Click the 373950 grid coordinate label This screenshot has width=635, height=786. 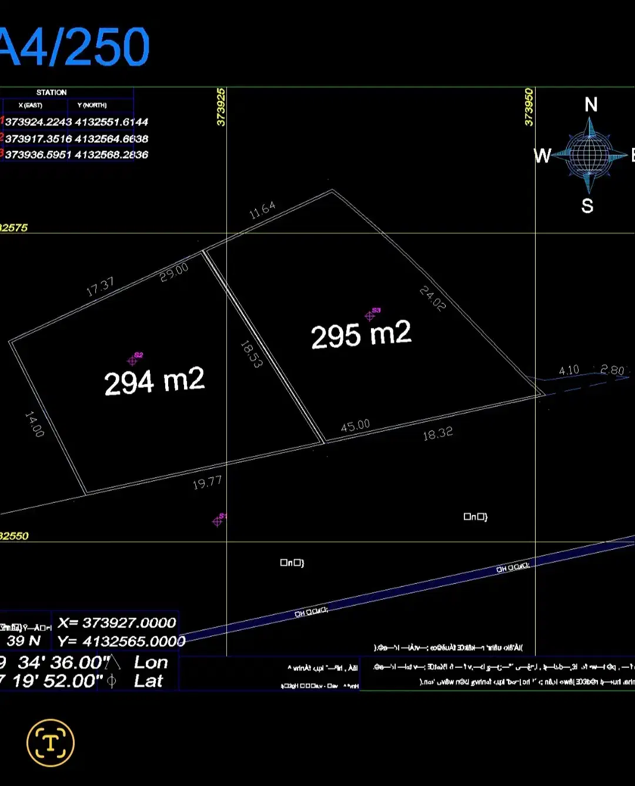click(529, 107)
